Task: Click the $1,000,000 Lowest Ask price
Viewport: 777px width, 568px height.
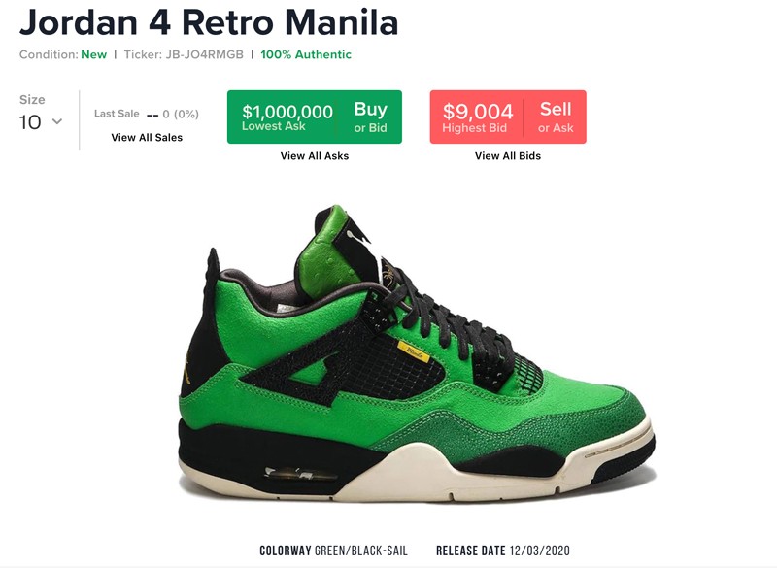Action: tap(287, 117)
